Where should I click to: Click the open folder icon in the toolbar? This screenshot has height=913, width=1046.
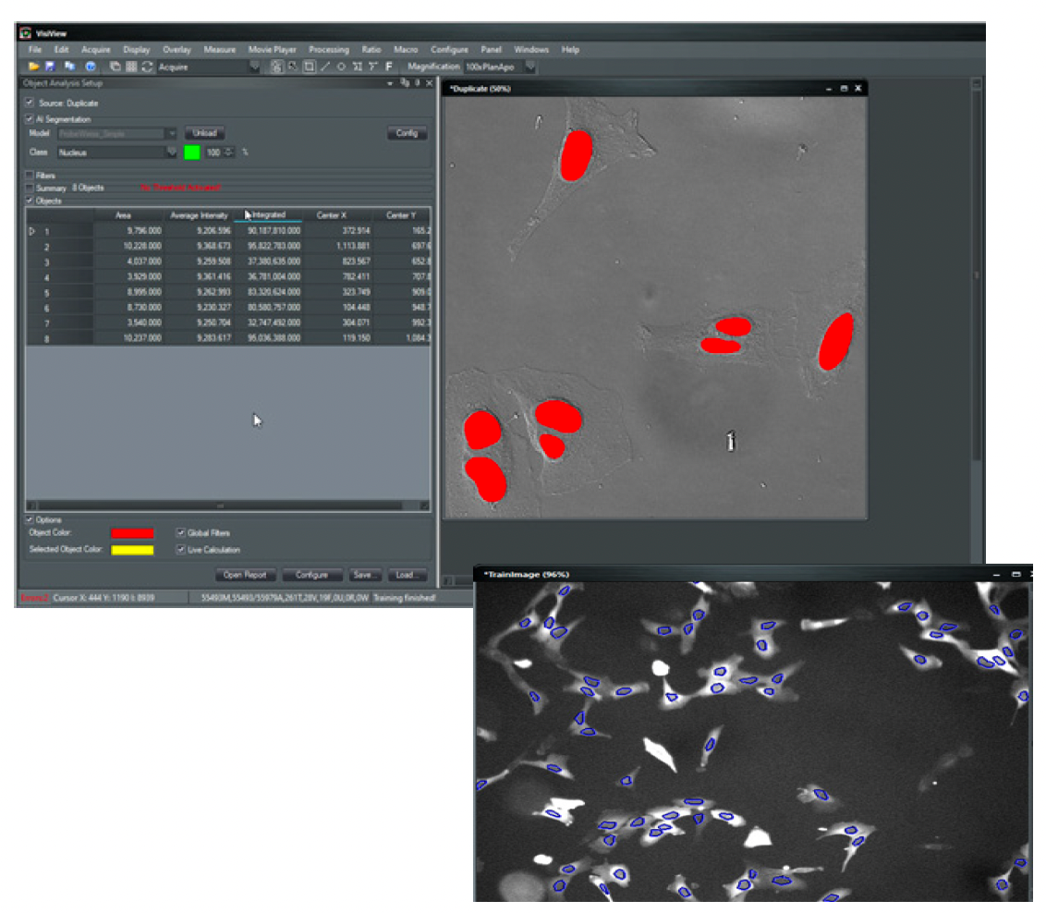pos(33,67)
